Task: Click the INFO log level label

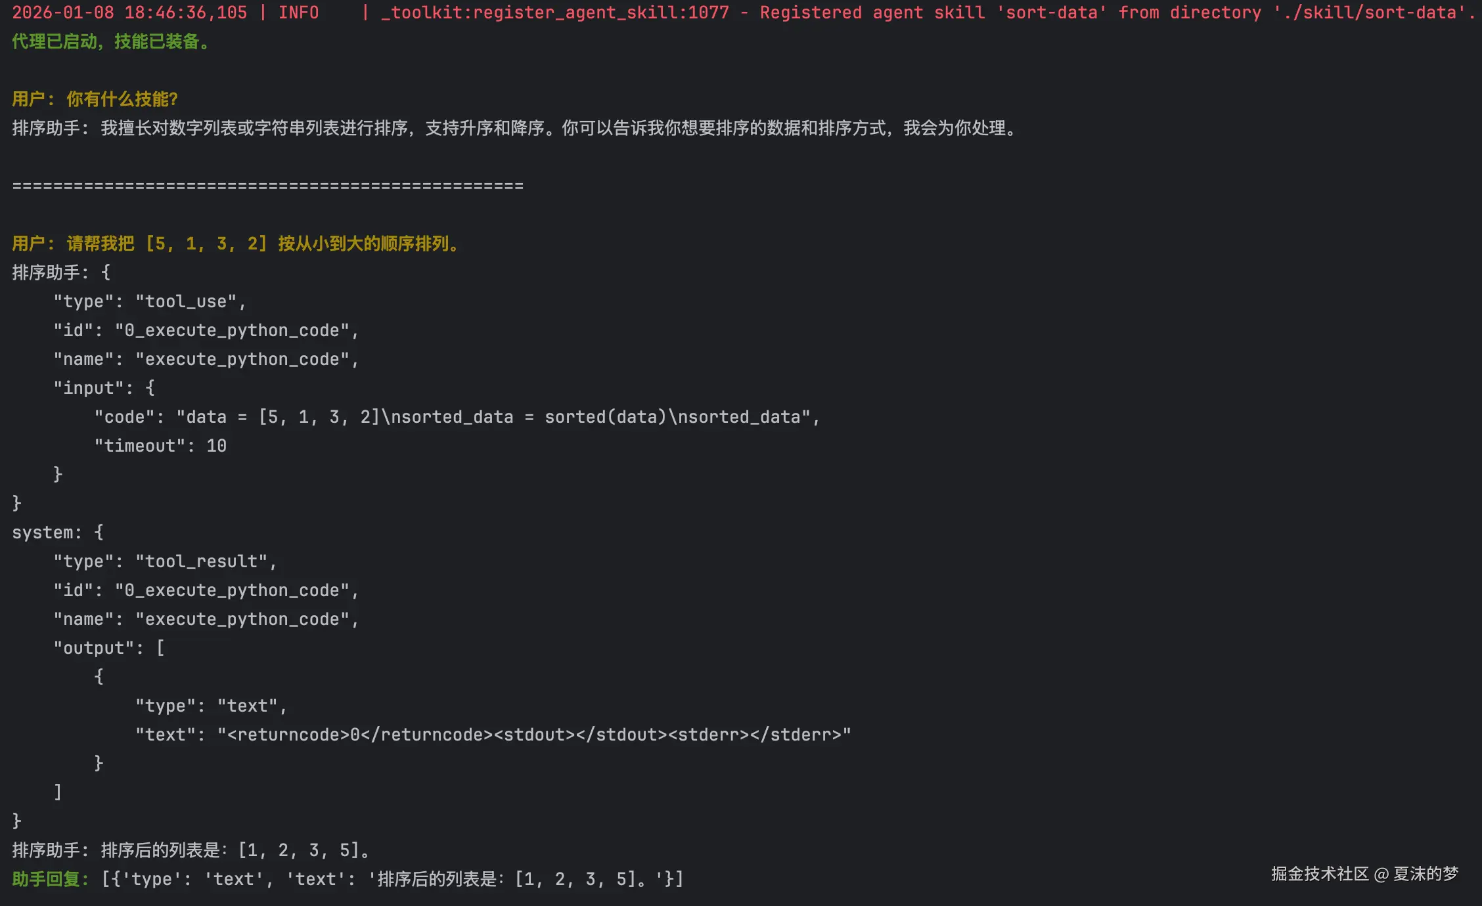Action: pyautogui.click(x=298, y=12)
